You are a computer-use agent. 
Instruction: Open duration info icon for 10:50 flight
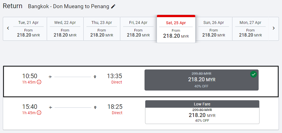(x=39, y=82)
